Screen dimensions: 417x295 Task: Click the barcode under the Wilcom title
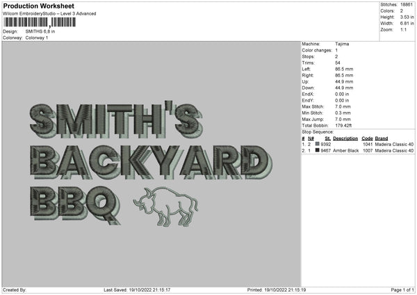click(40, 22)
